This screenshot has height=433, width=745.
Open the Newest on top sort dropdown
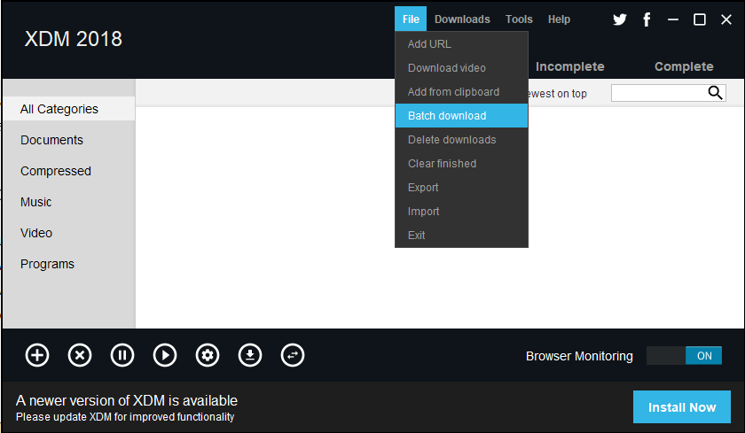click(558, 94)
